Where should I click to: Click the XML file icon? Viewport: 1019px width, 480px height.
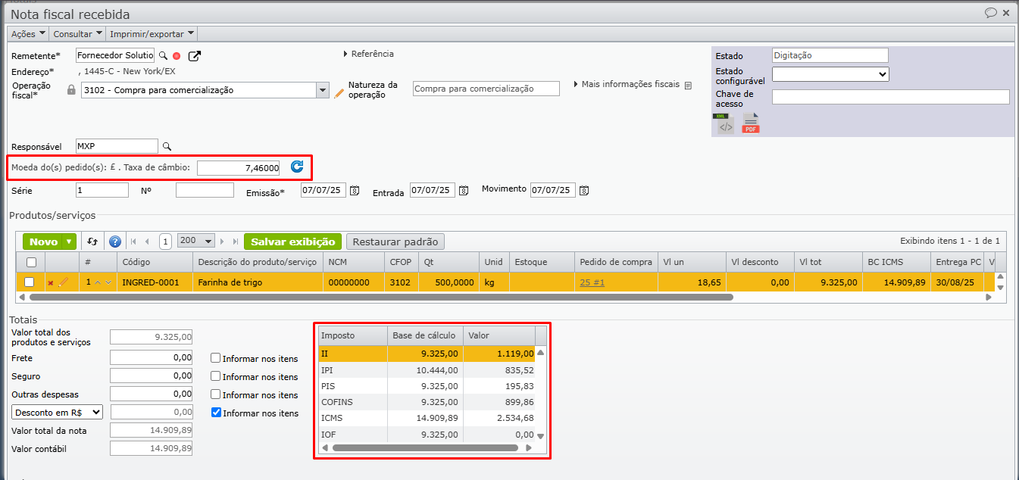click(725, 124)
